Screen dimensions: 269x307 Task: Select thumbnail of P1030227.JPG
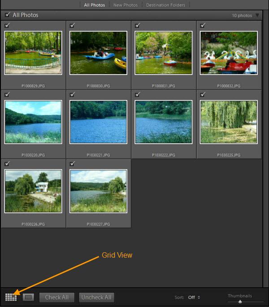(98, 191)
